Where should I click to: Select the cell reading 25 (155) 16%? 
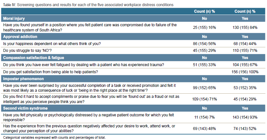[205, 28]
